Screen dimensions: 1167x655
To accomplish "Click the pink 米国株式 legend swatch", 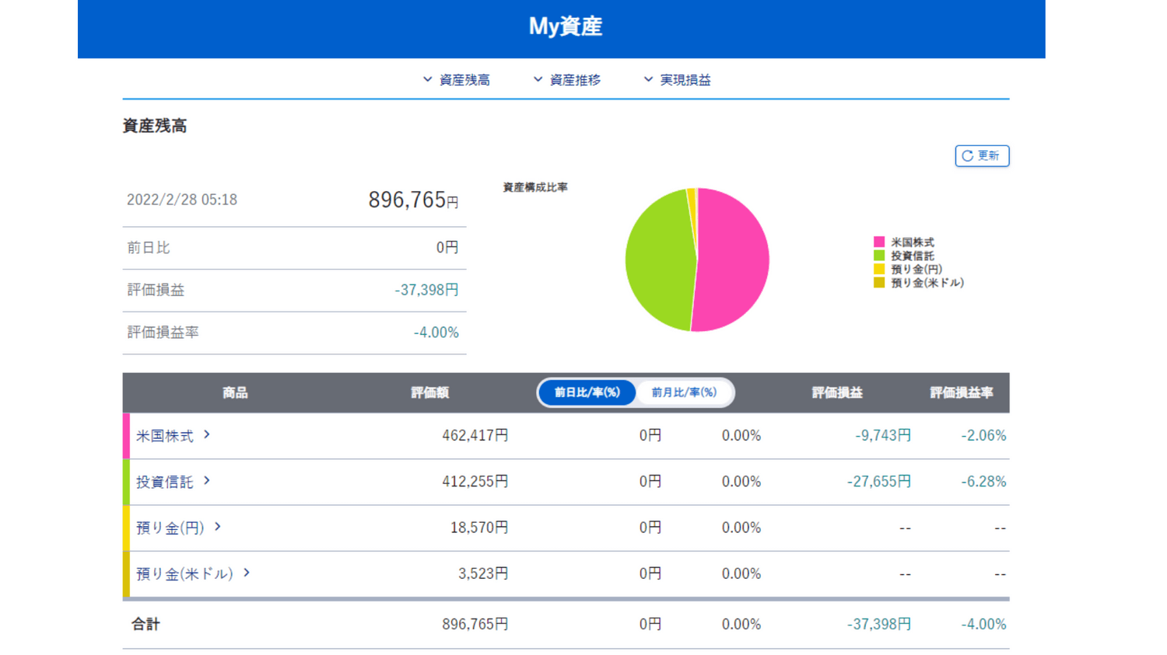I will tap(879, 242).
